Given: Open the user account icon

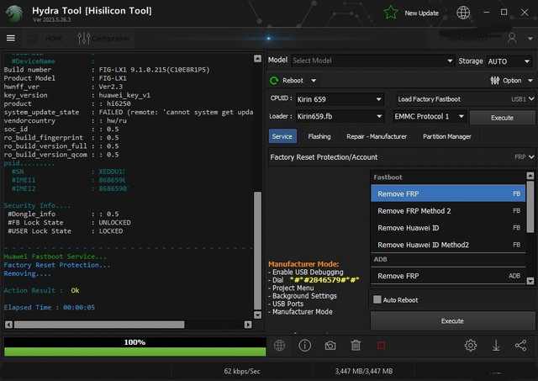Looking at the screenshot, I should coord(512,38).
